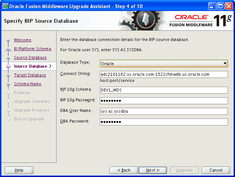Click the Upgrade Summary step label

[x=32, y=102]
